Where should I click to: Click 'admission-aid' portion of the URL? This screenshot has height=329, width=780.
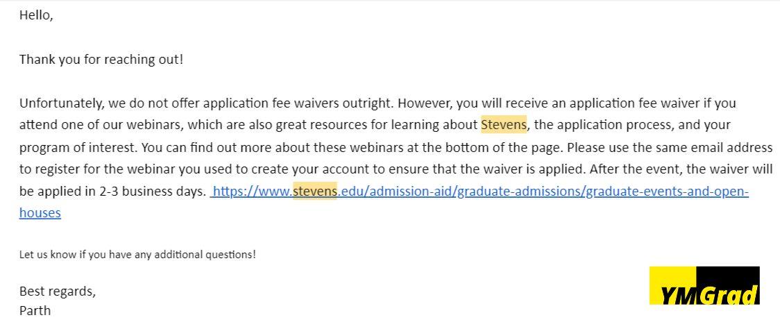pyautogui.click(x=410, y=191)
